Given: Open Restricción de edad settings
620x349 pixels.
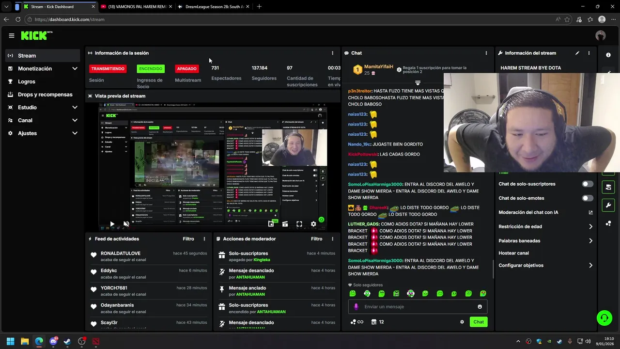Looking at the screenshot, I should point(546,226).
